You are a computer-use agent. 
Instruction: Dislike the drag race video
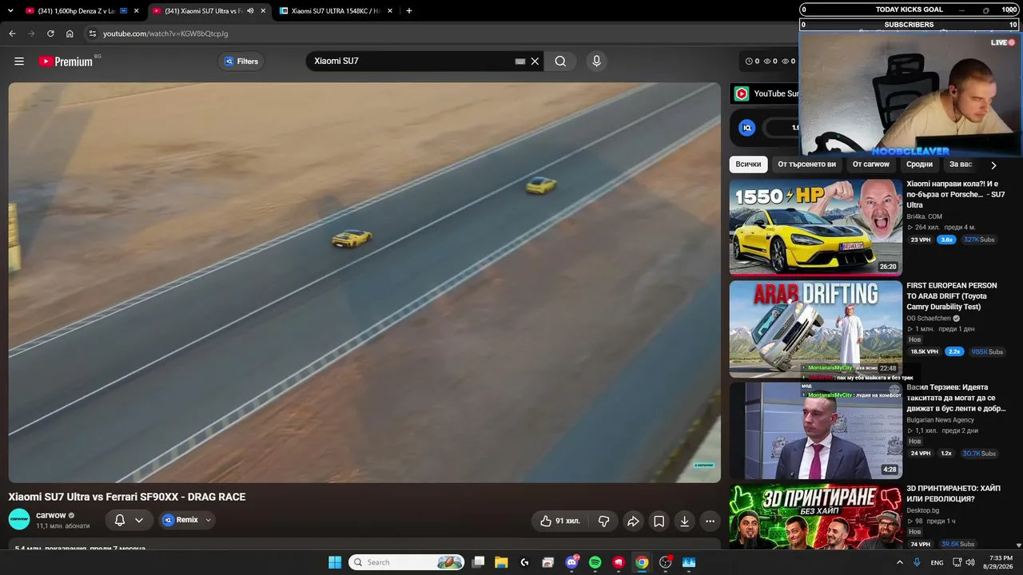(604, 521)
